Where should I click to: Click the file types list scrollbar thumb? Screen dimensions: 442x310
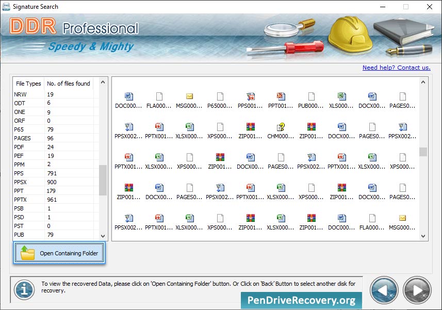[x=103, y=180]
